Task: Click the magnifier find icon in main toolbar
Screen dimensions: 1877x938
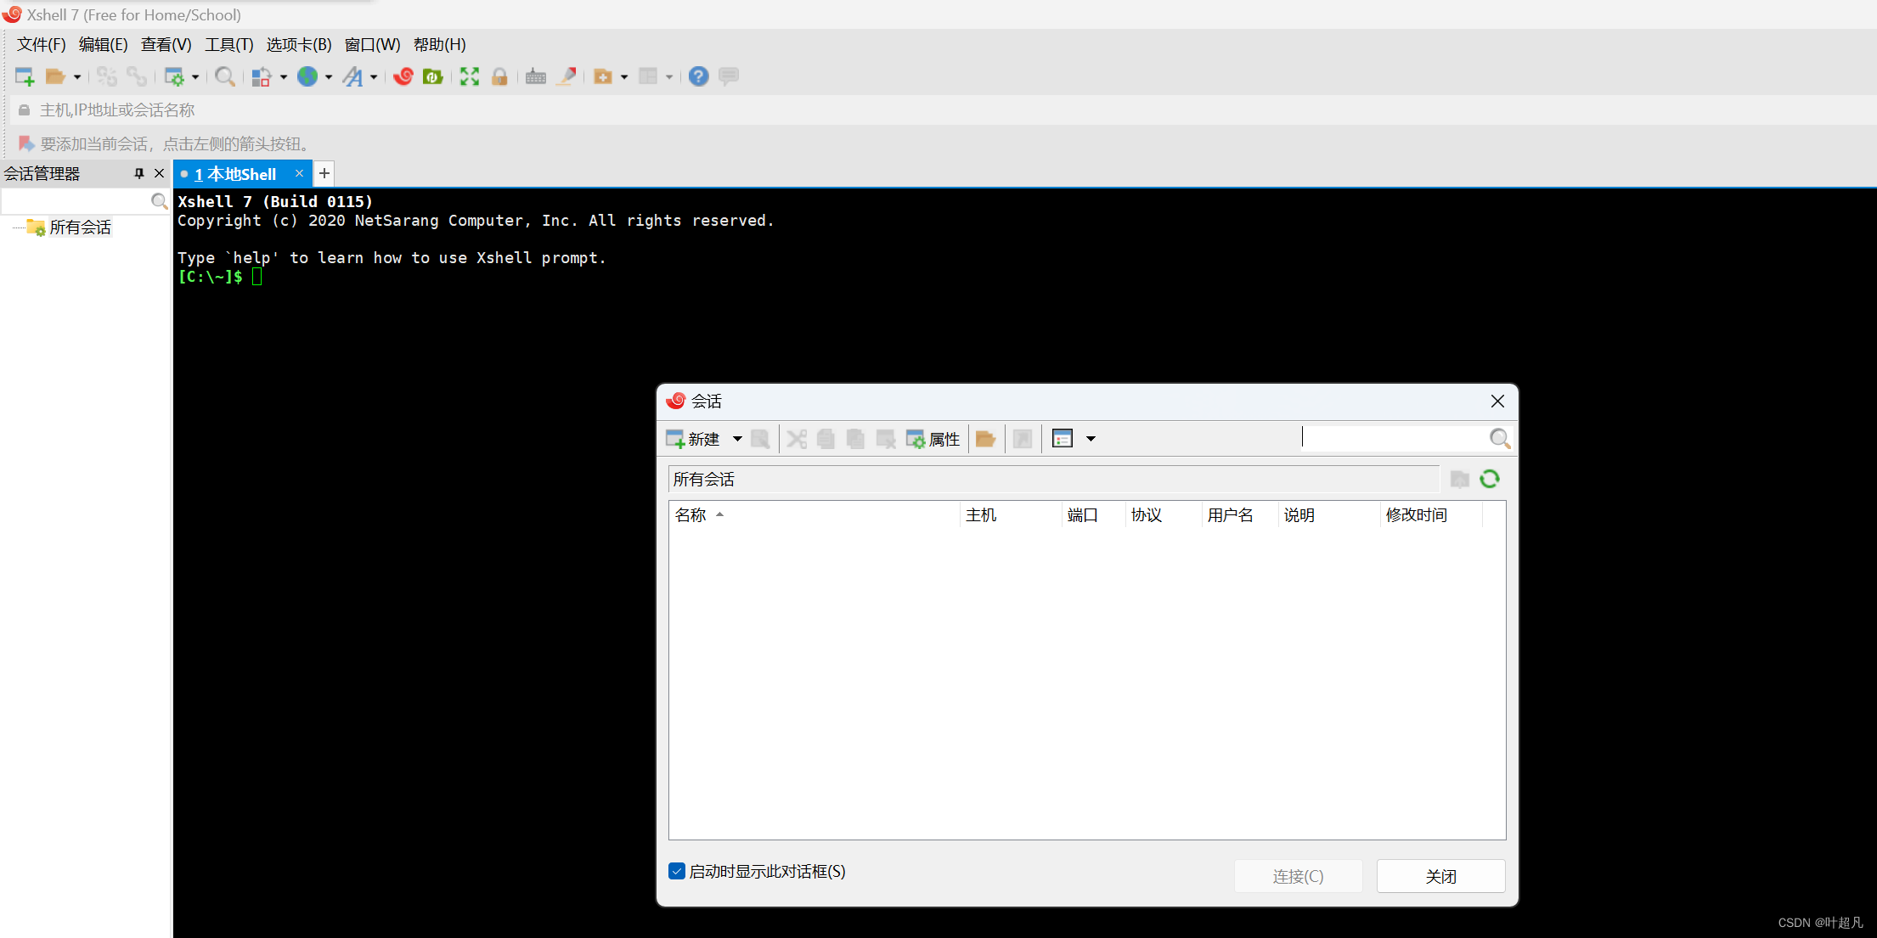Action: point(225,76)
